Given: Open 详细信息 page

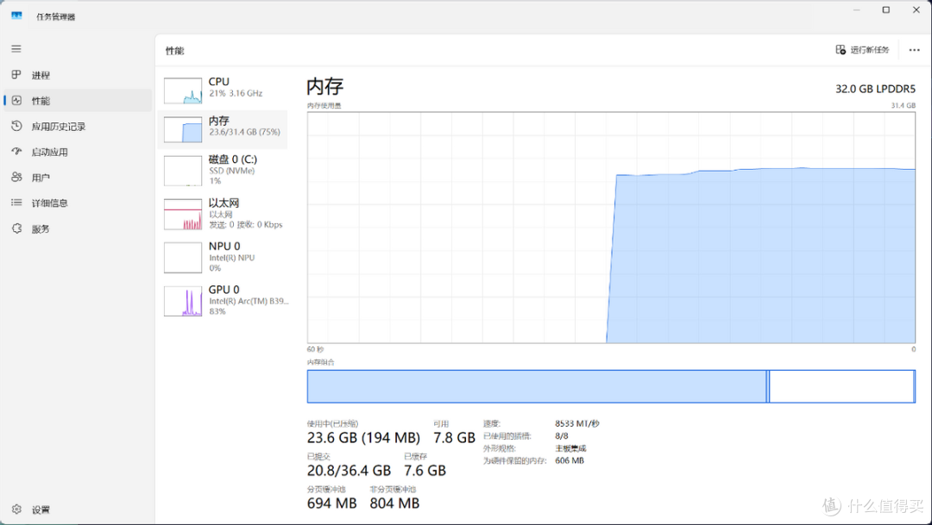Looking at the screenshot, I should pyautogui.click(x=78, y=203).
